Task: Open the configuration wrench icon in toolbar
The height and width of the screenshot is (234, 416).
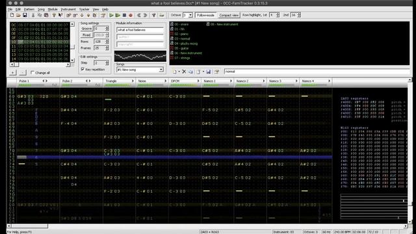Action: pos(153,16)
